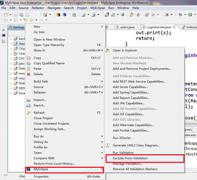Click the open folder toolbar icon
Screen dimensions: 197x180
click(131, 15)
